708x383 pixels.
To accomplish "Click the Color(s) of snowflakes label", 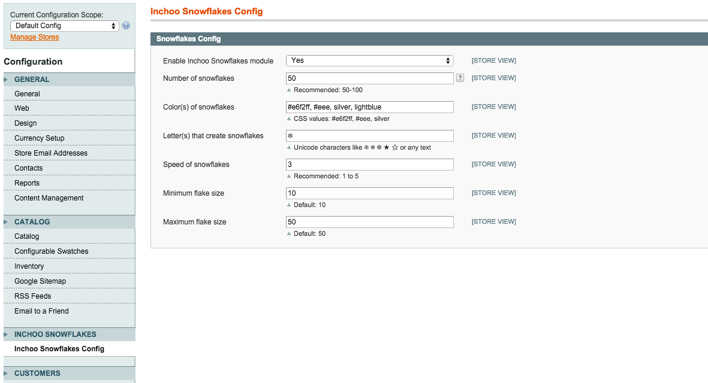I will click(198, 107).
